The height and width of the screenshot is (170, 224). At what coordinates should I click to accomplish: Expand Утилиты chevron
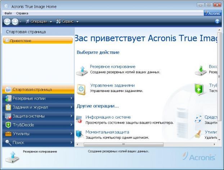click(71, 133)
